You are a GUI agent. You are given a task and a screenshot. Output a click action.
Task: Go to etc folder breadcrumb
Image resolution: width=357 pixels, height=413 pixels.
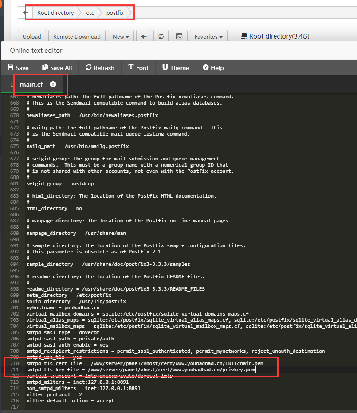pyautogui.click(x=90, y=13)
